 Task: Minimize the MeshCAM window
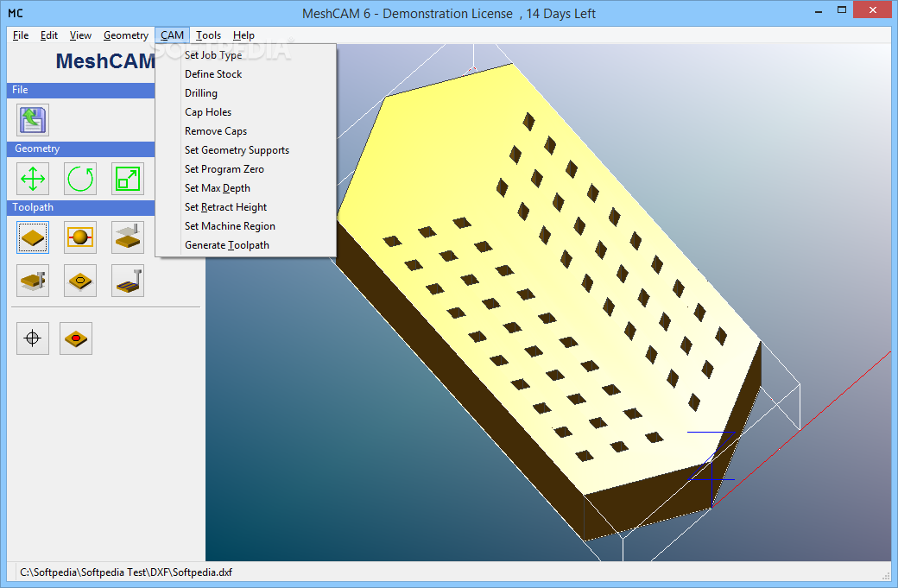[x=819, y=10]
